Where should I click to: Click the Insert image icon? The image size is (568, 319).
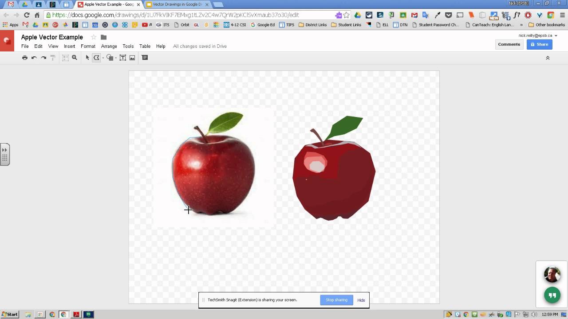[x=132, y=58]
